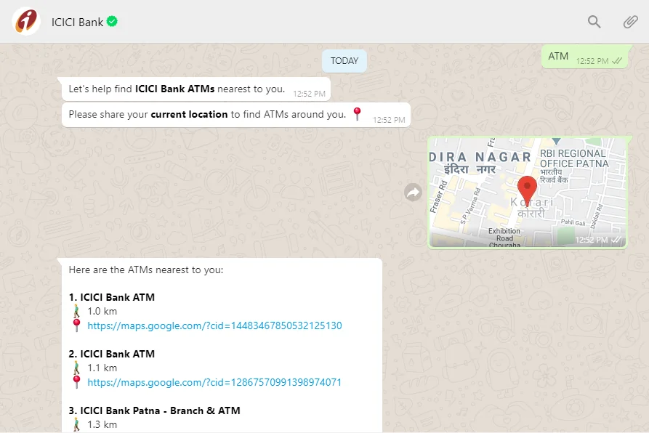The image size is (649, 433).
Task: Click the "Exhibition Road" label on the map
Action: [504, 235]
